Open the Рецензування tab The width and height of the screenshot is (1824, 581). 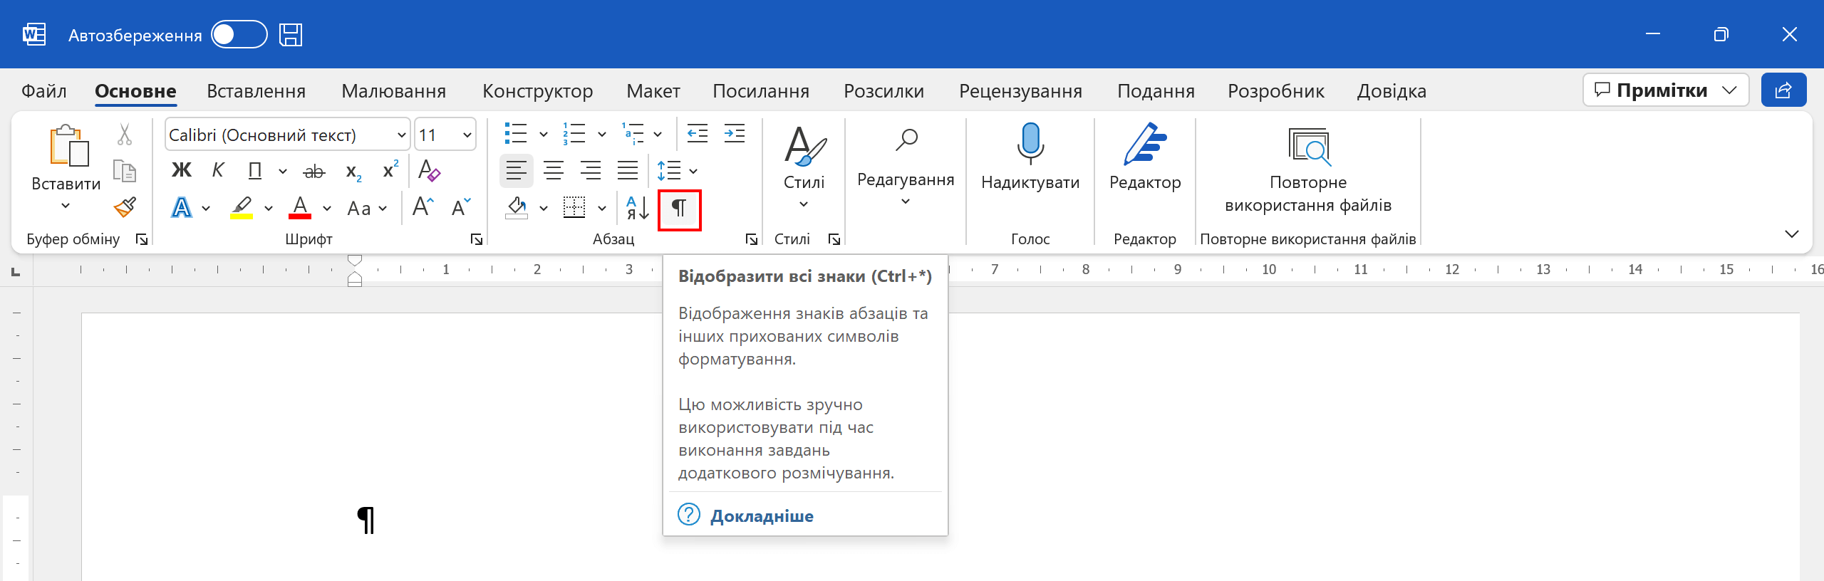point(1020,91)
